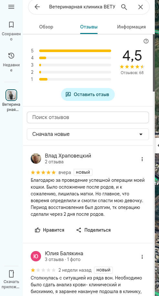Open options menu for Юлия Балякина's review
The width and height of the screenshot is (159, 296).
(x=142, y=257)
